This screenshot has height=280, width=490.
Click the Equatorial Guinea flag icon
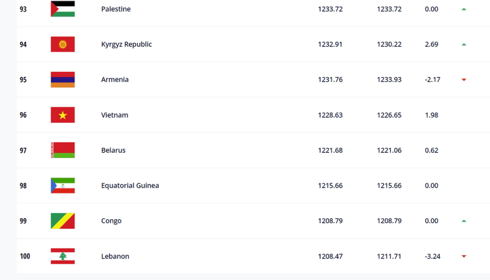[63, 186]
